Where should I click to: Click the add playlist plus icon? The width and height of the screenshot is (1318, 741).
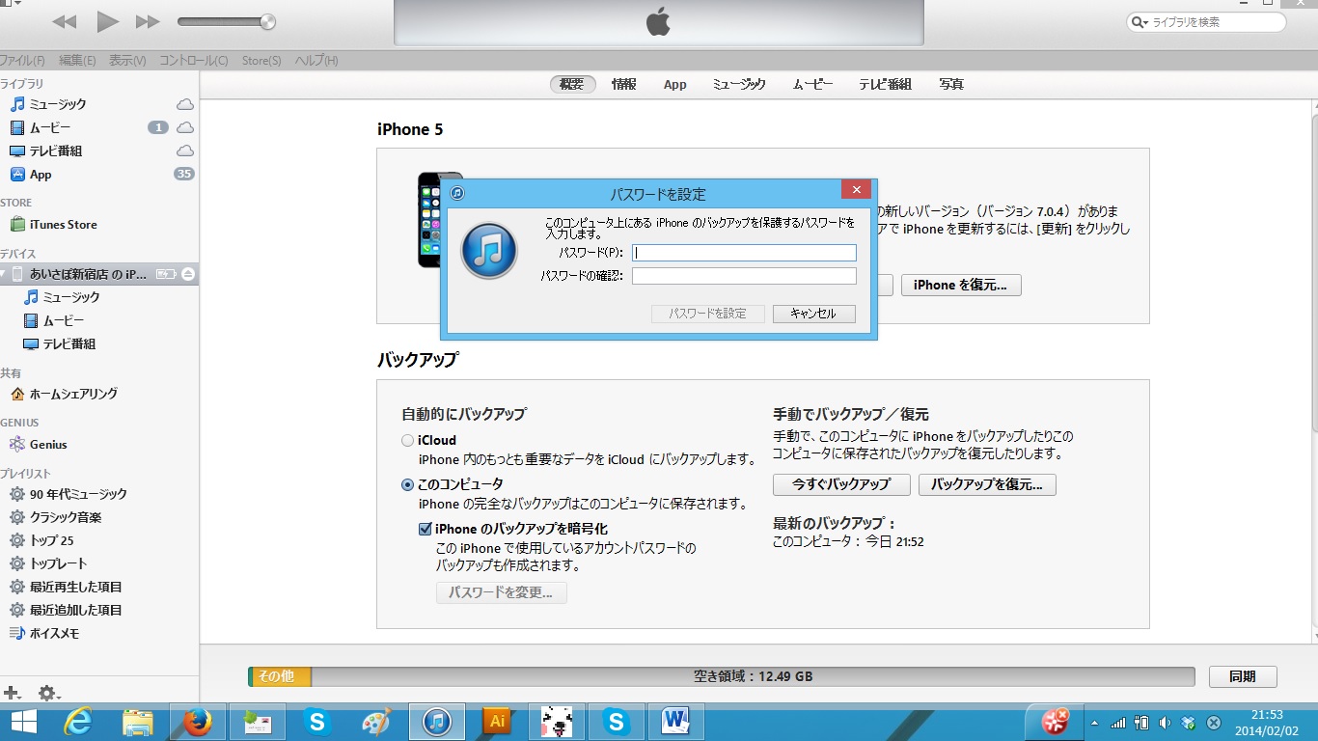12,692
